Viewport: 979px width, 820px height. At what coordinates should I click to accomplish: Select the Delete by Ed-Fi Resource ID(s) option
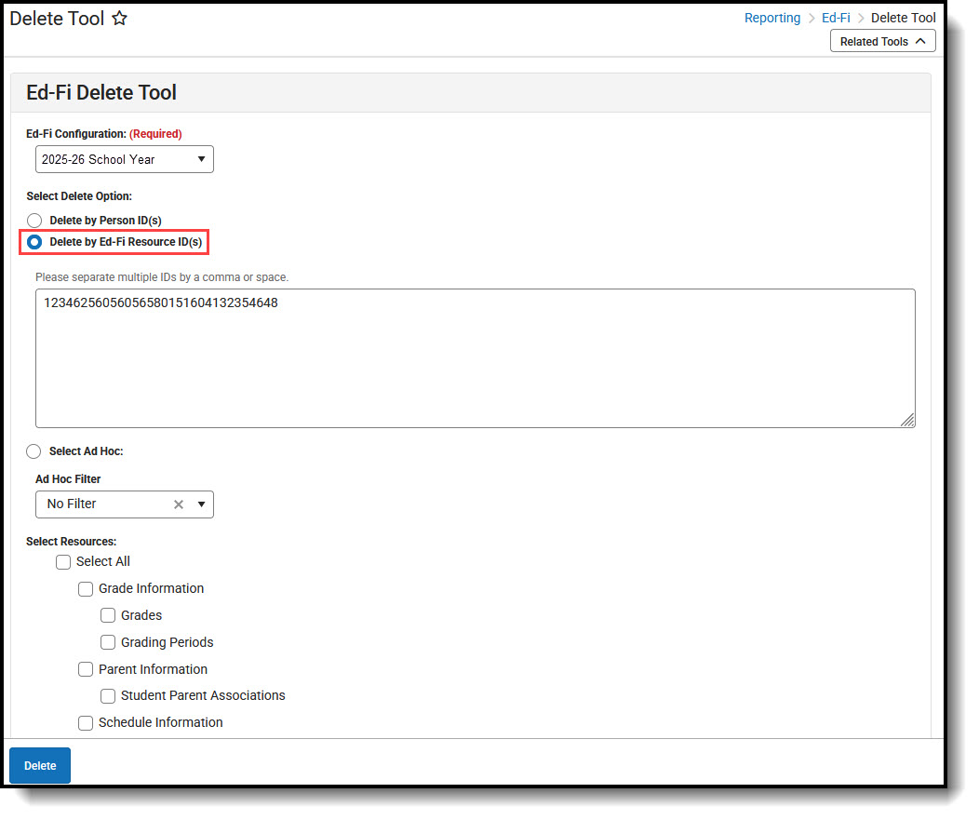(x=34, y=241)
